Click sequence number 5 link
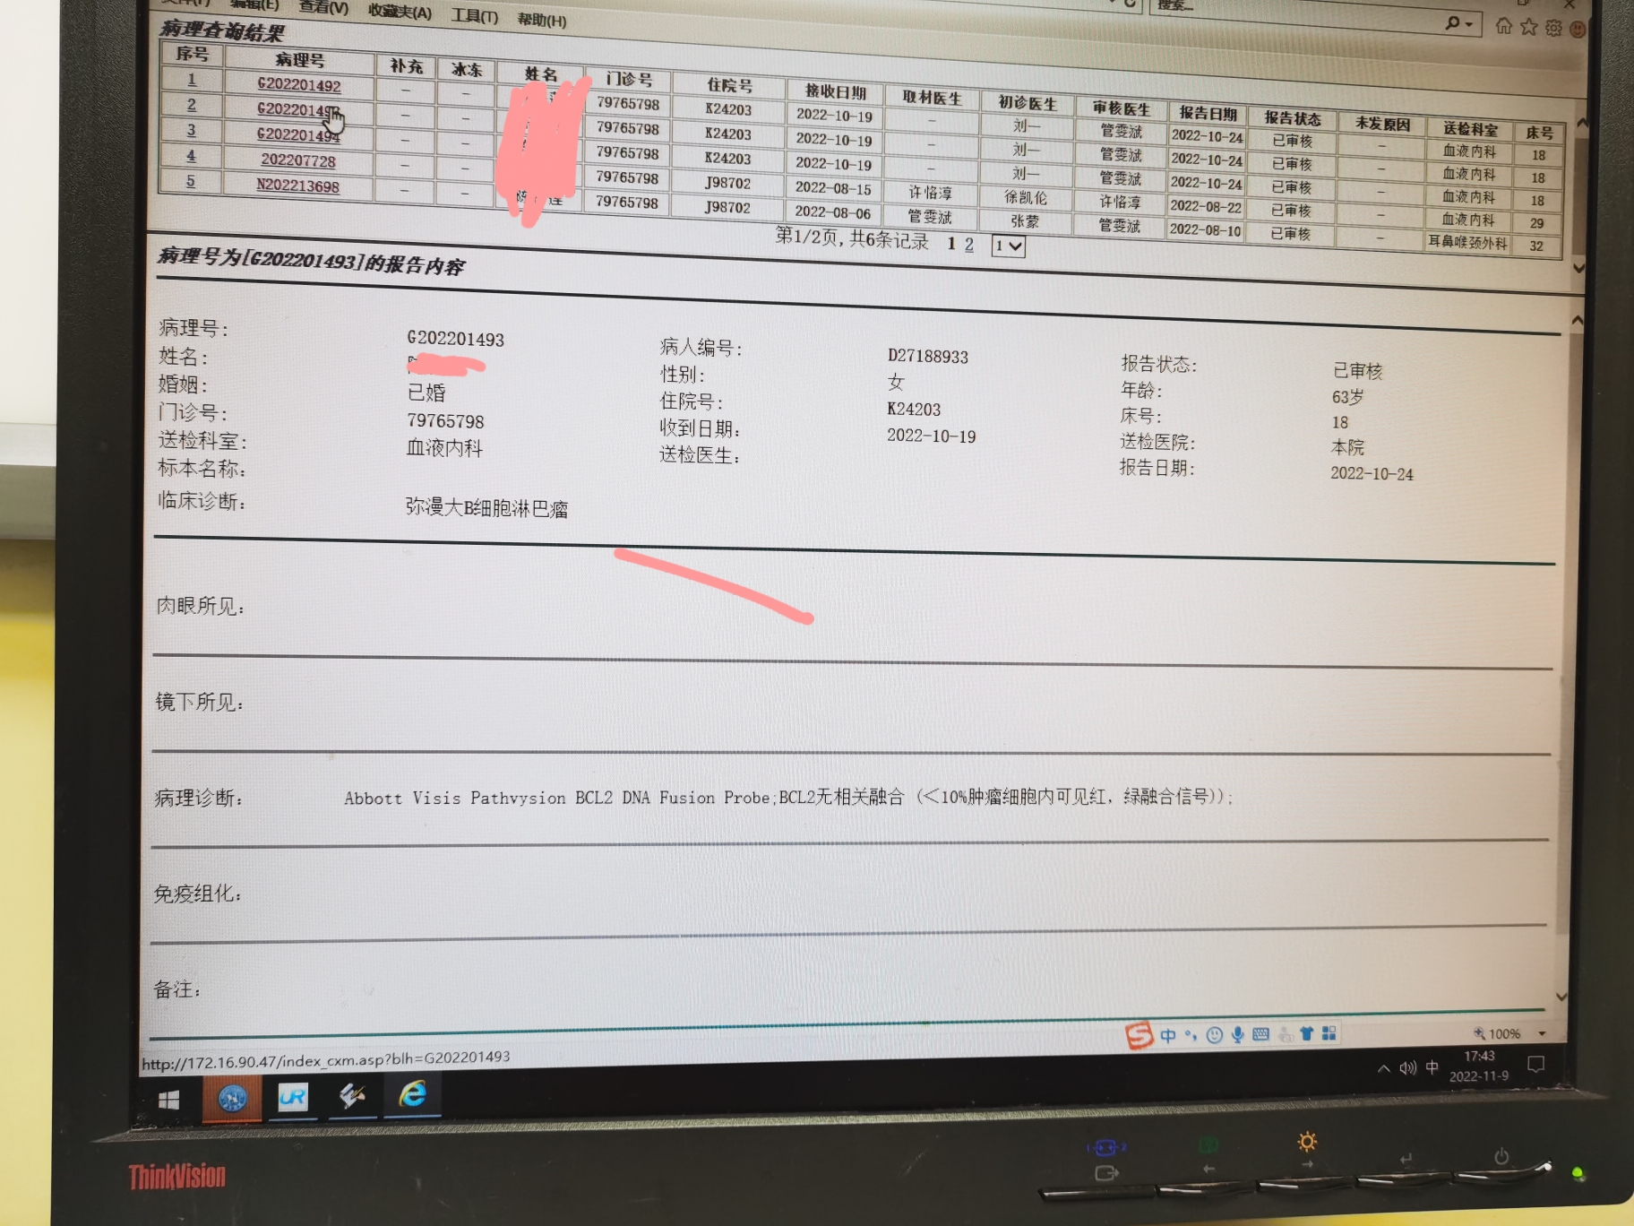The image size is (1634, 1226). (190, 180)
